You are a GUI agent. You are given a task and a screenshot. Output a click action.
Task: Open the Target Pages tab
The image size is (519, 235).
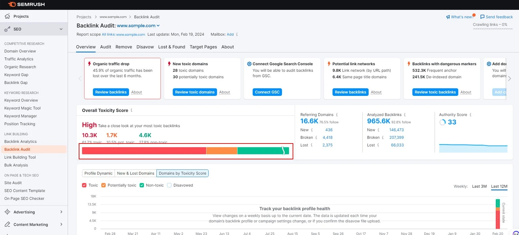tap(203, 47)
